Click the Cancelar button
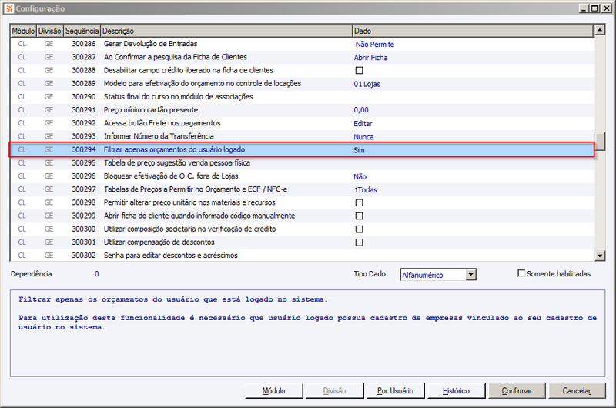616x408 pixels. [x=577, y=391]
